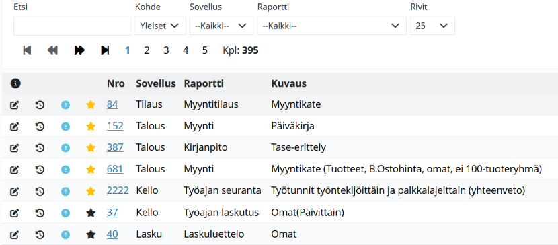Open report number 37 link
Image resolution: width=558 pixels, height=245 pixels.
point(112,213)
